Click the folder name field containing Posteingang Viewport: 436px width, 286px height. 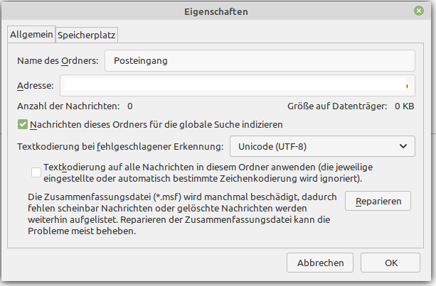coord(260,61)
